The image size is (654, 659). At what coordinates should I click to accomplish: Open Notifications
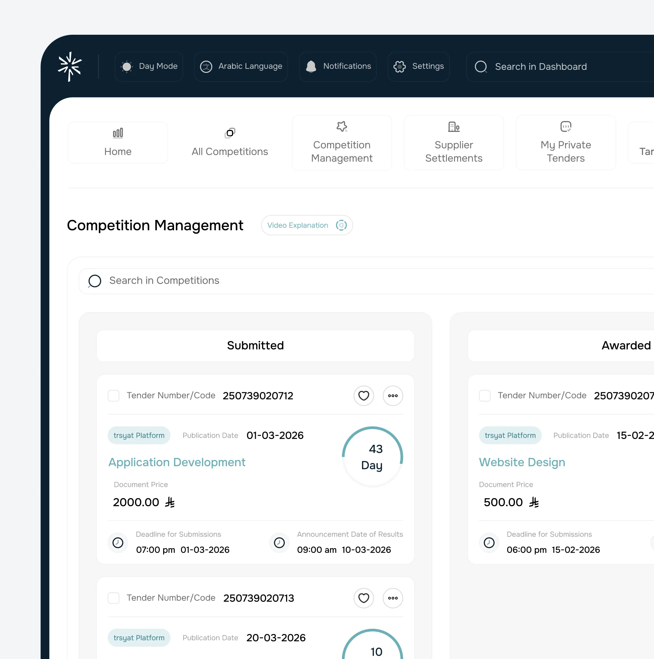(x=338, y=66)
